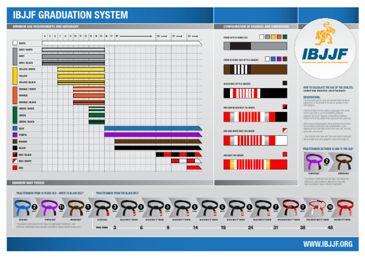Click the How To Calculate The Age heading

(x=328, y=87)
